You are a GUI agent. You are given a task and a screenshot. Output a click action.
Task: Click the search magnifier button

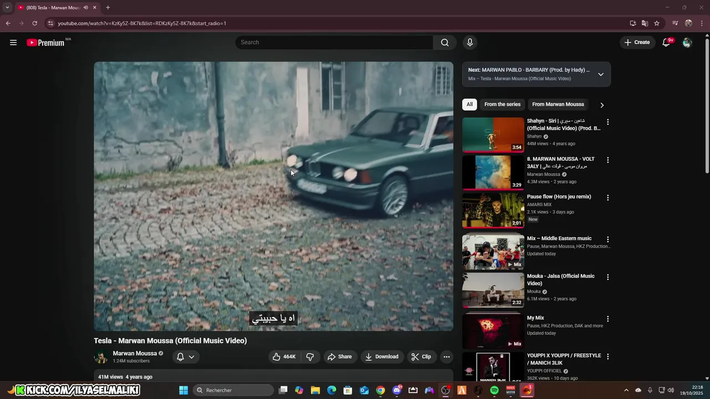(x=445, y=42)
